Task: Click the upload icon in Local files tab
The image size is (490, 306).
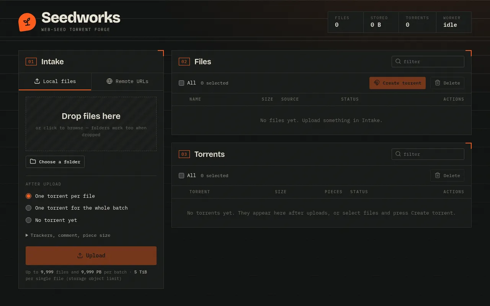Action: tap(37, 81)
